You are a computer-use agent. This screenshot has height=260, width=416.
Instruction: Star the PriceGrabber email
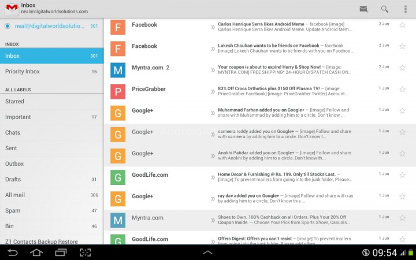(402, 89)
